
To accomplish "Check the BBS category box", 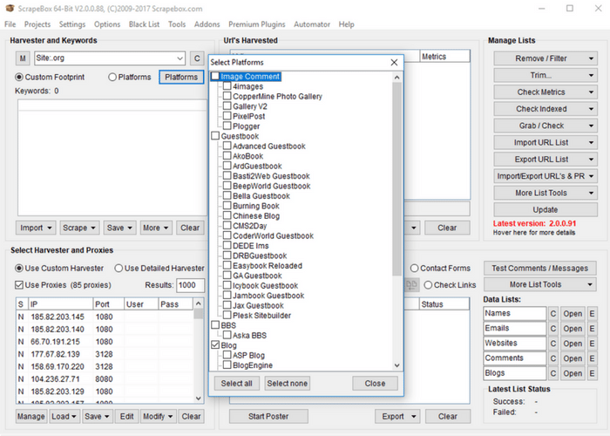I will 215,325.
